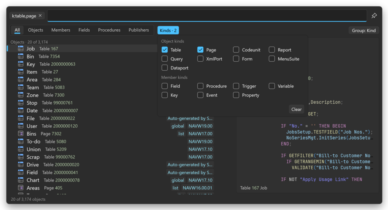Image resolution: width=388 pixels, height=210 pixels.
Task: Click the table icon beside To-do
Action: (21, 141)
